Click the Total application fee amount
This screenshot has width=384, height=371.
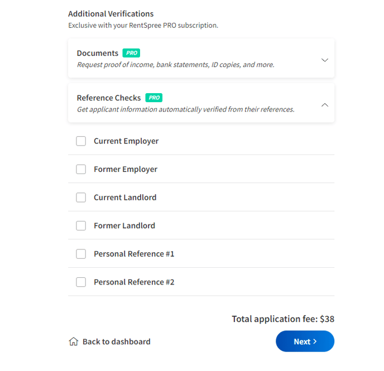point(327,319)
